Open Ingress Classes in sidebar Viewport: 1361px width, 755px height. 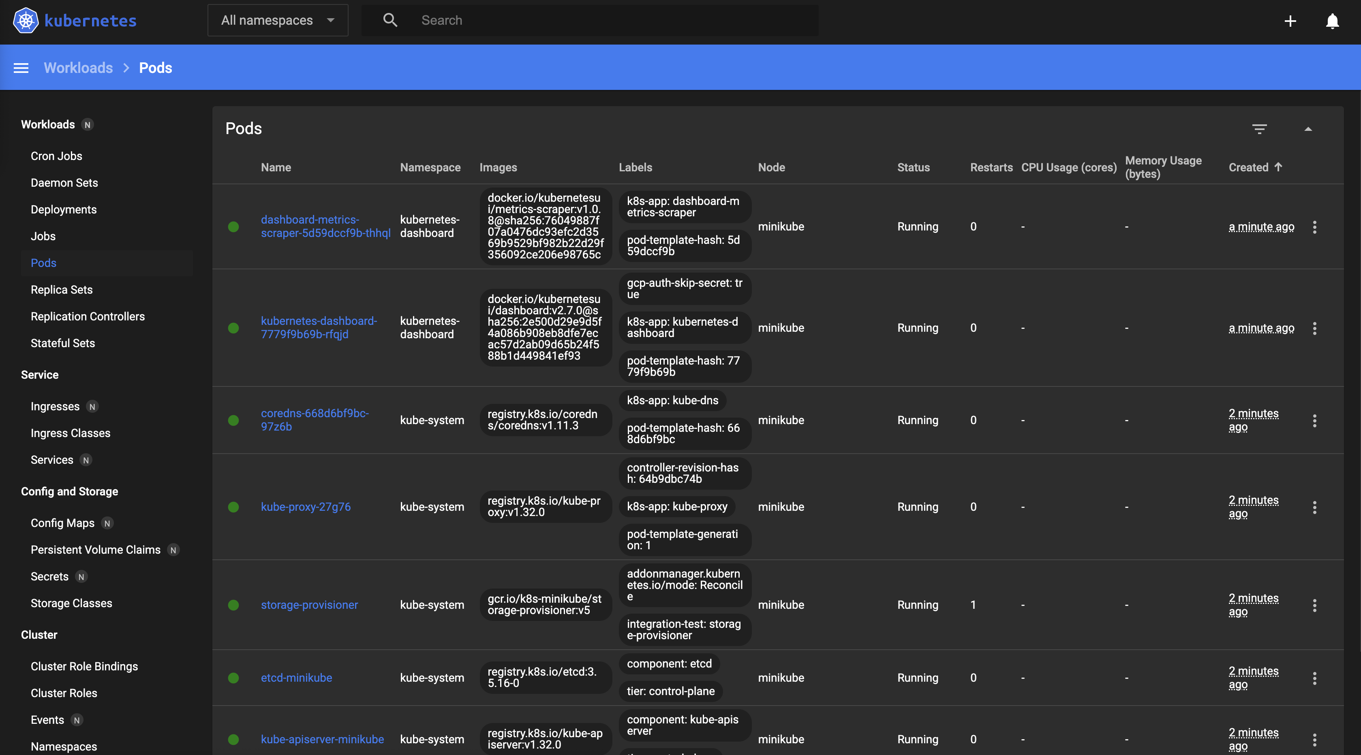click(71, 433)
